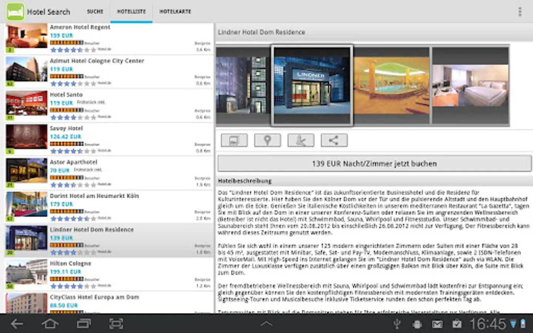Open Hotel Santo list entry
The width and height of the screenshot is (533, 333).
coord(109,105)
